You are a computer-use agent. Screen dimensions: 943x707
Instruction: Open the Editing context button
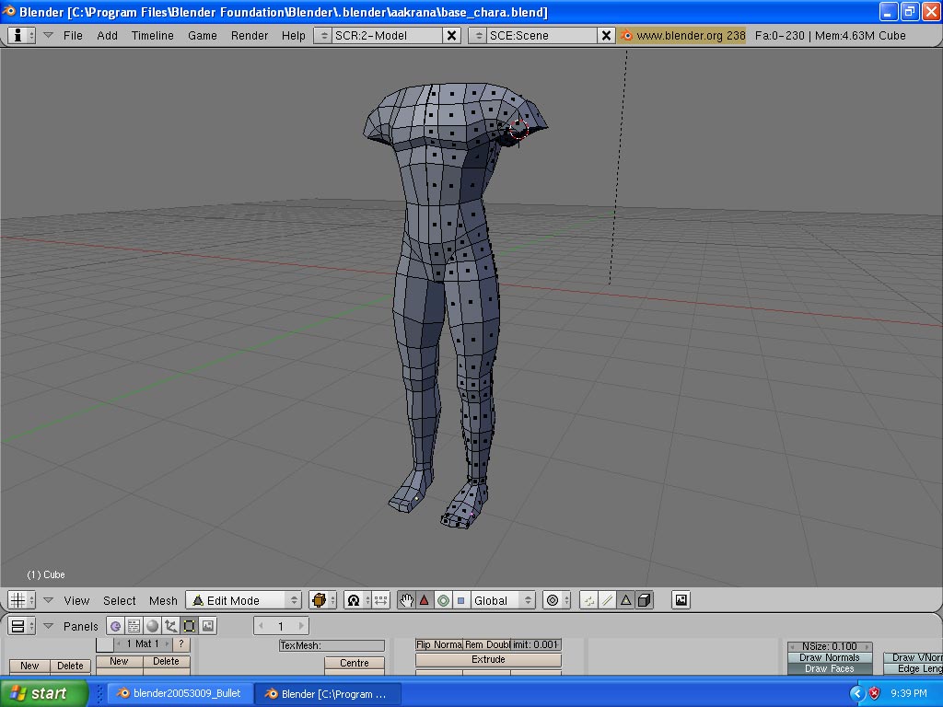(x=189, y=626)
